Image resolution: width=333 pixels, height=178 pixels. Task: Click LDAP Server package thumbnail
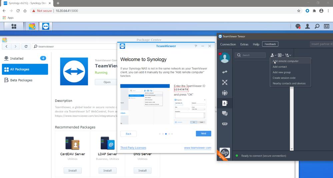tap(107, 143)
